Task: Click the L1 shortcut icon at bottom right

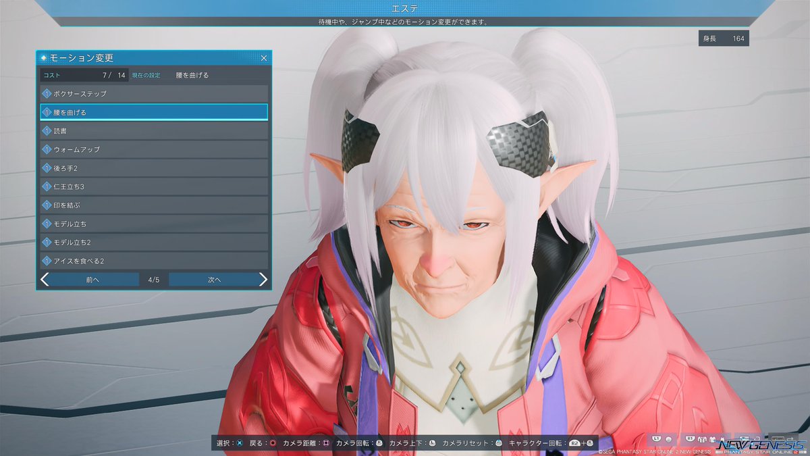Action: click(656, 439)
